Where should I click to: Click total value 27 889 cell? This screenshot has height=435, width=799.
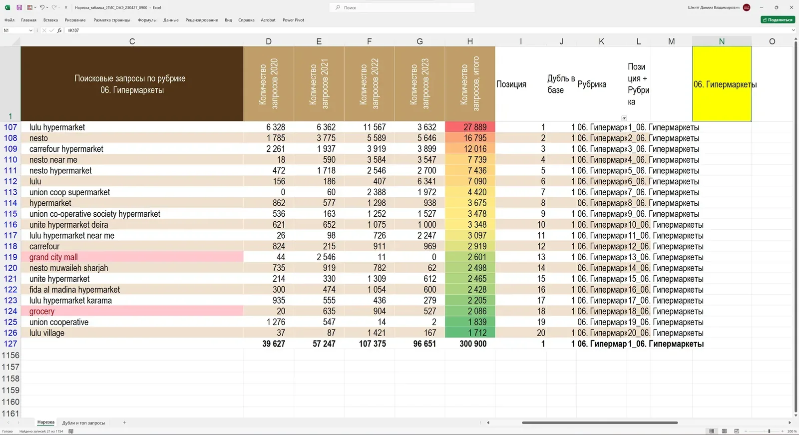(470, 127)
